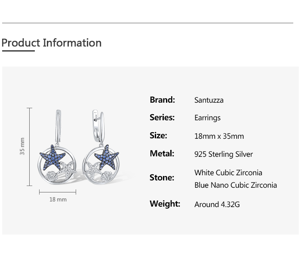
Task: Click the Stone: label
Action: coord(162,177)
